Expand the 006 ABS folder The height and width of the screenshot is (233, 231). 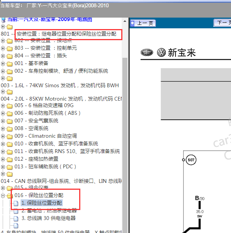coord(3,113)
